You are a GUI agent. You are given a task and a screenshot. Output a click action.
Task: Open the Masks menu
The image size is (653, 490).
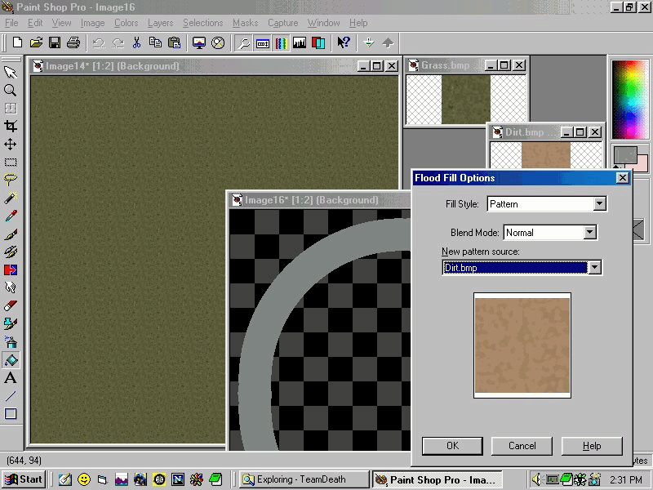tap(246, 23)
